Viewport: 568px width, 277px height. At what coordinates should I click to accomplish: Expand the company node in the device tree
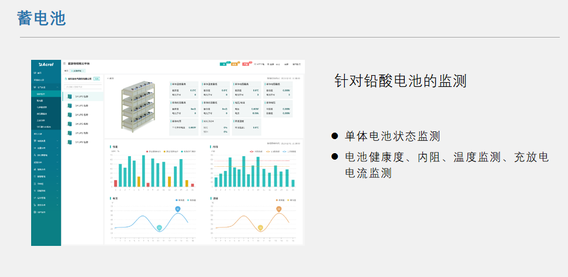tap(65, 78)
